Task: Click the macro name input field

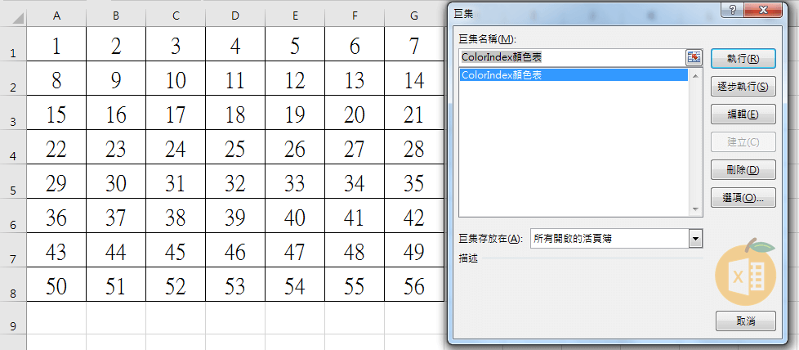Action: (572, 57)
